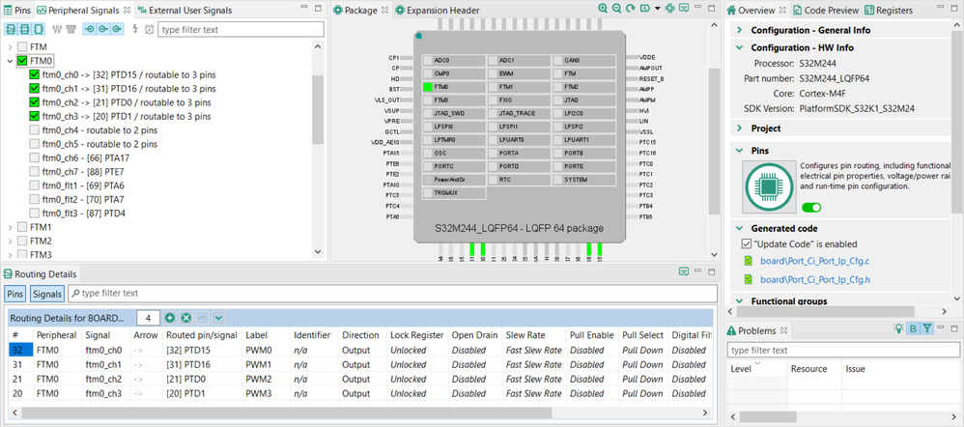Select the Problems tab

(x=757, y=330)
